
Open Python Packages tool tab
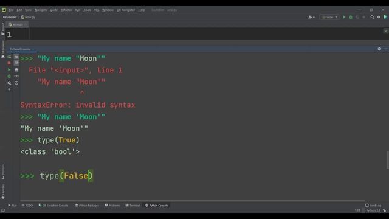[x=87, y=206]
